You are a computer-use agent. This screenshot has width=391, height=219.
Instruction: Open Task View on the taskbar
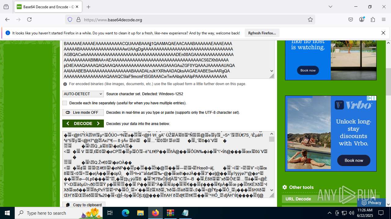point(110,213)
